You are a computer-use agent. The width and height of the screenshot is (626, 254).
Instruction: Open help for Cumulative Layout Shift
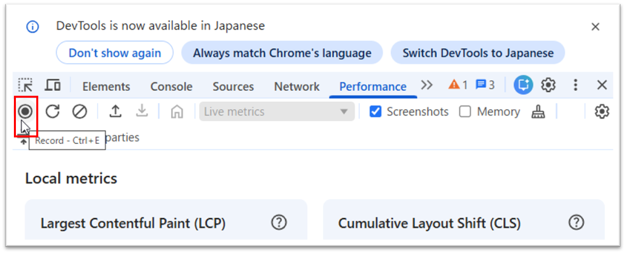point(576,222)
